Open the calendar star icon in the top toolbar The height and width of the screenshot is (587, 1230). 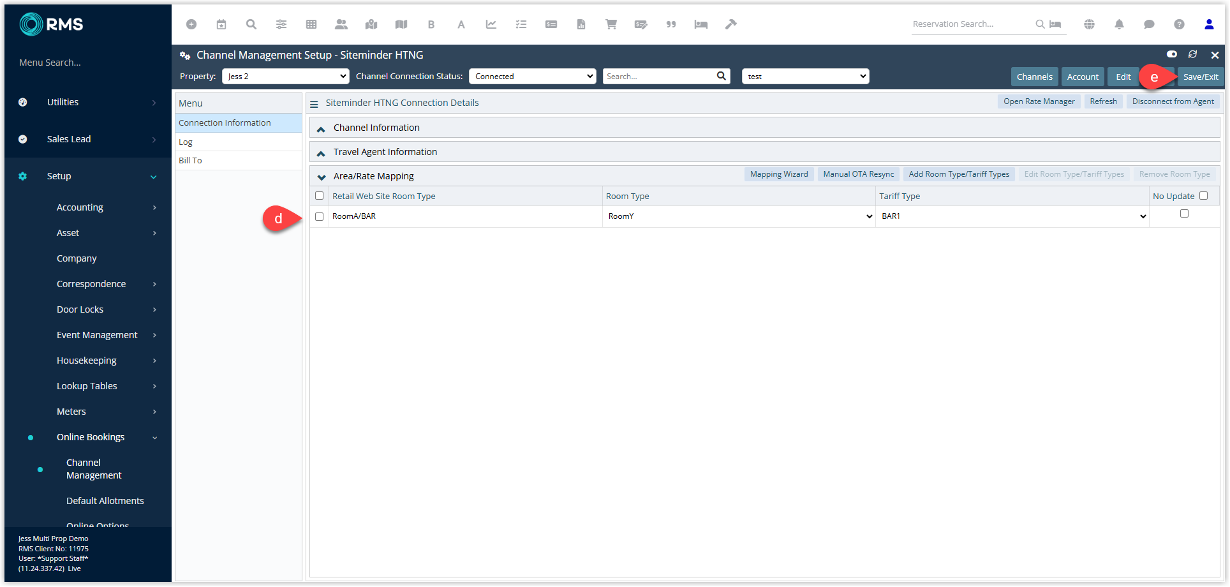(221, 24)
